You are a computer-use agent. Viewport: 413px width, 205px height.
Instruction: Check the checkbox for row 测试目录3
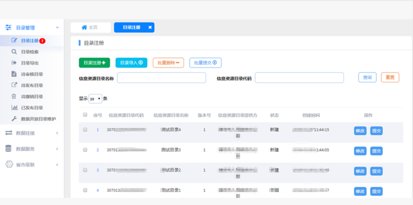click(x=85, y=150)
